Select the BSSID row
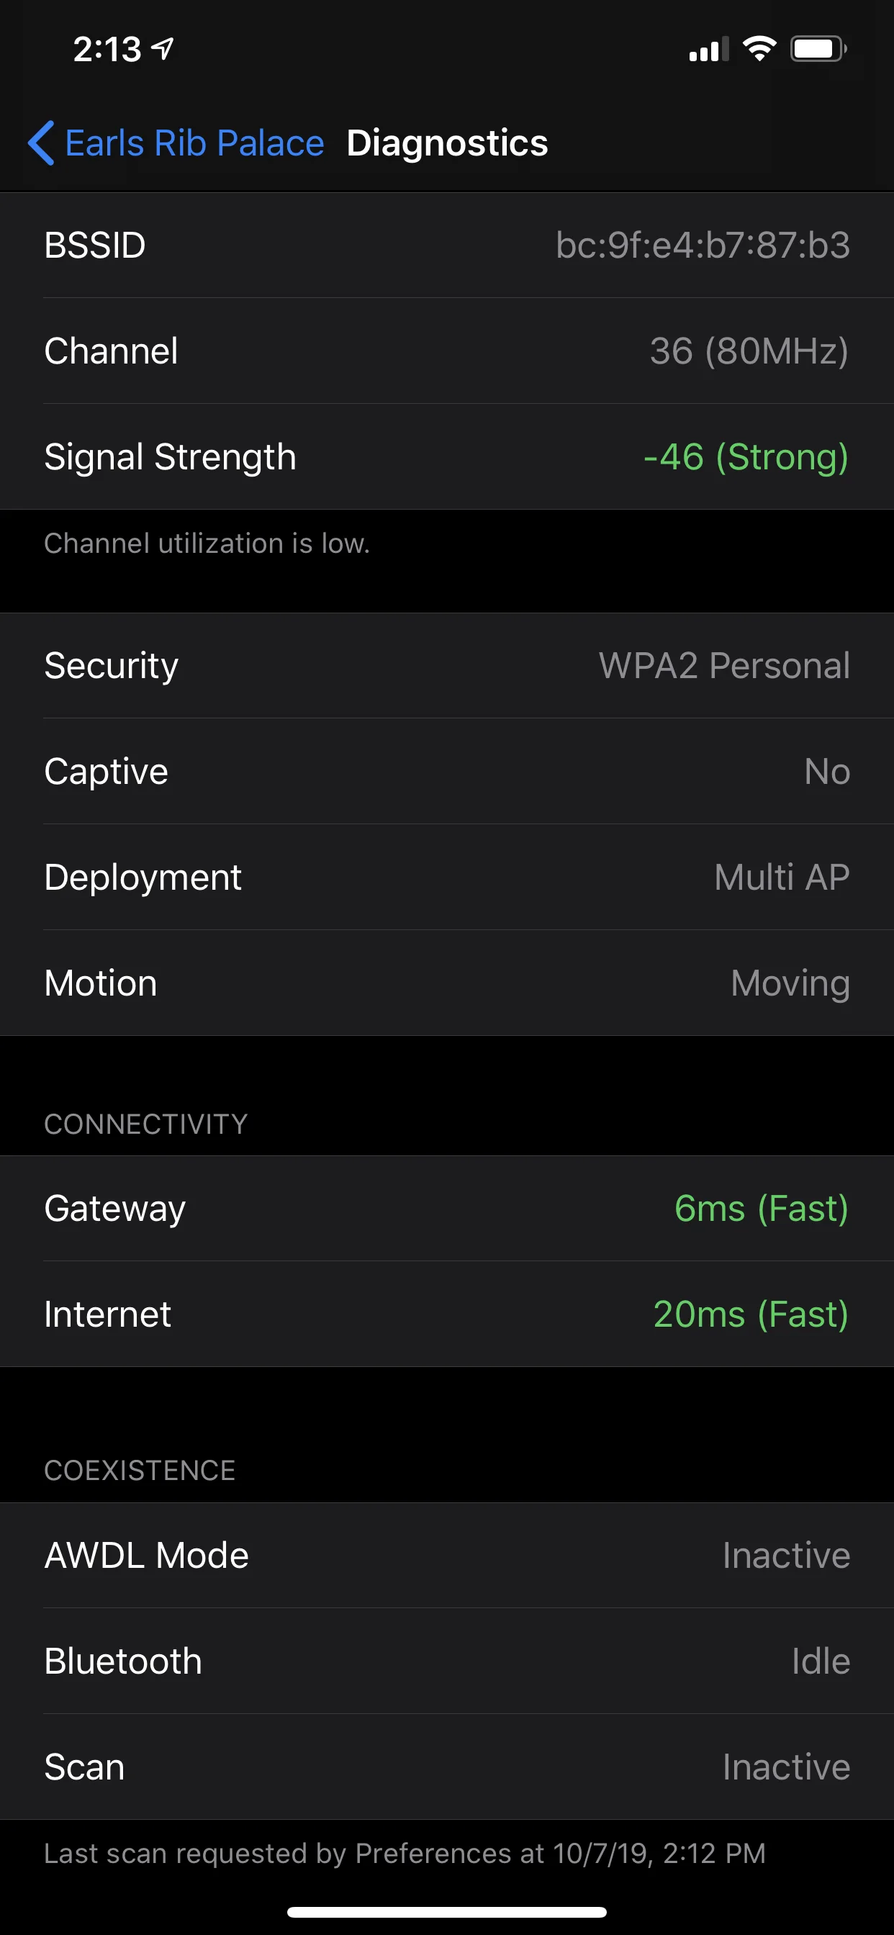 coord(447,245)
